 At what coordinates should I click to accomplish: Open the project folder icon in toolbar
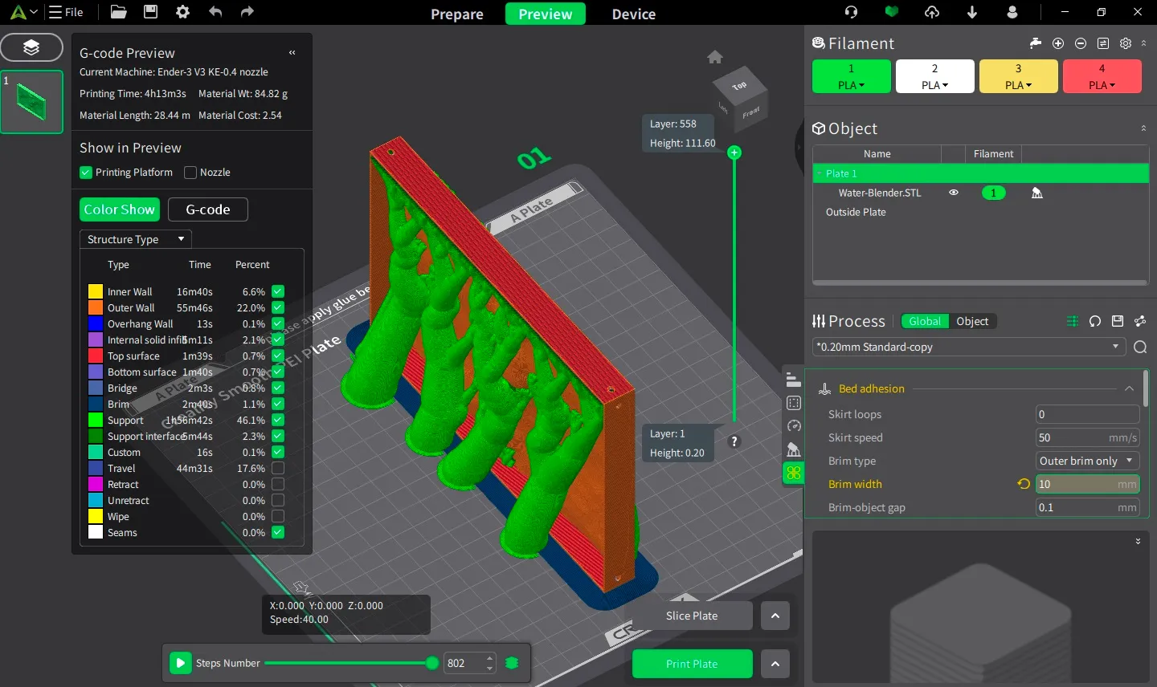[118, 12]
